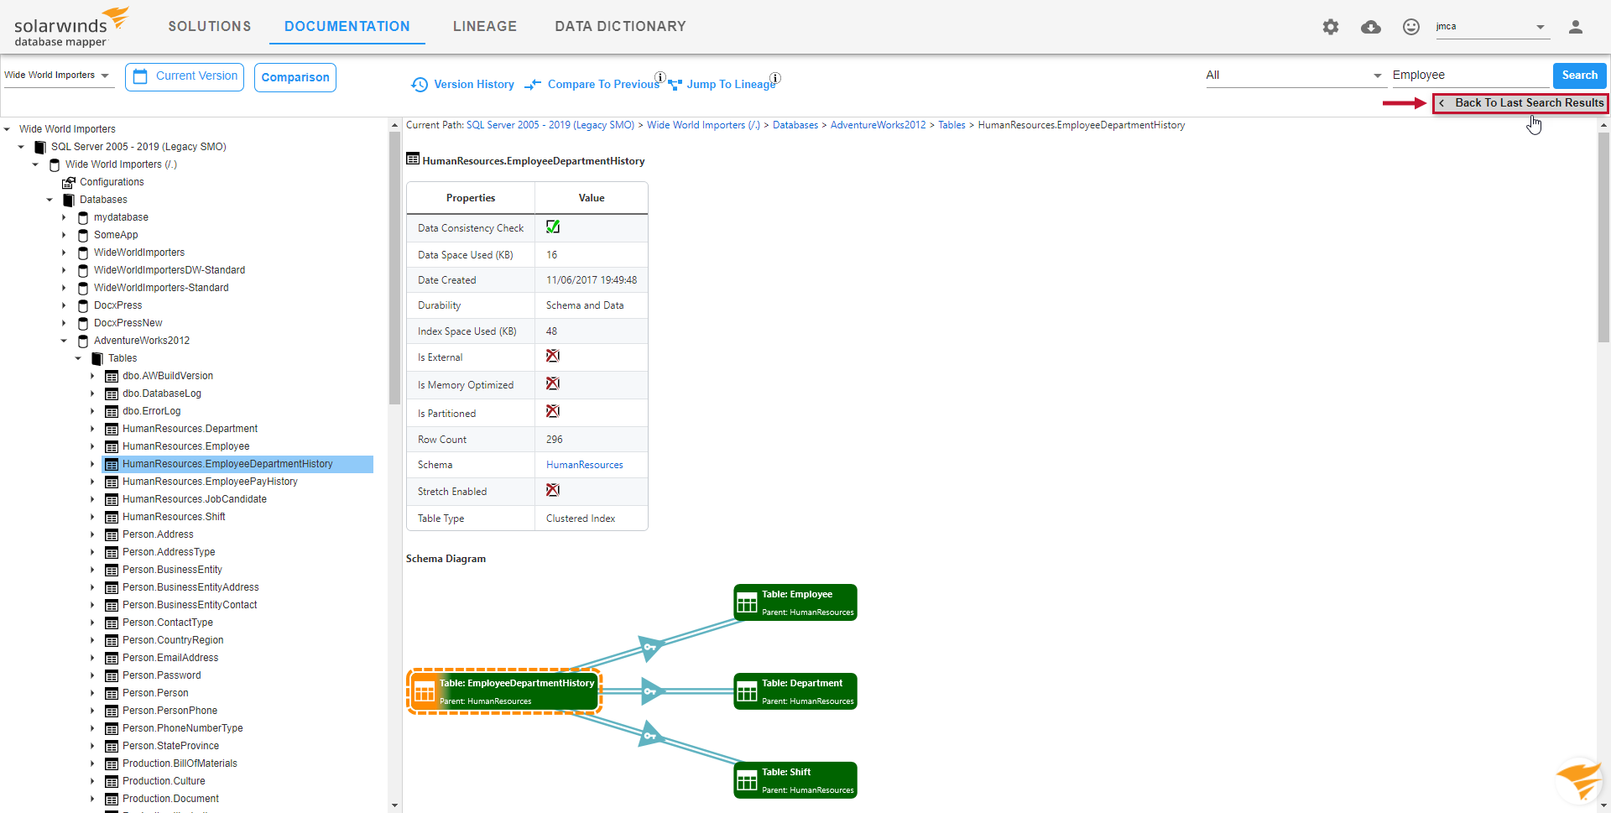Click the Employee search input field

[x=1470, y=76]
